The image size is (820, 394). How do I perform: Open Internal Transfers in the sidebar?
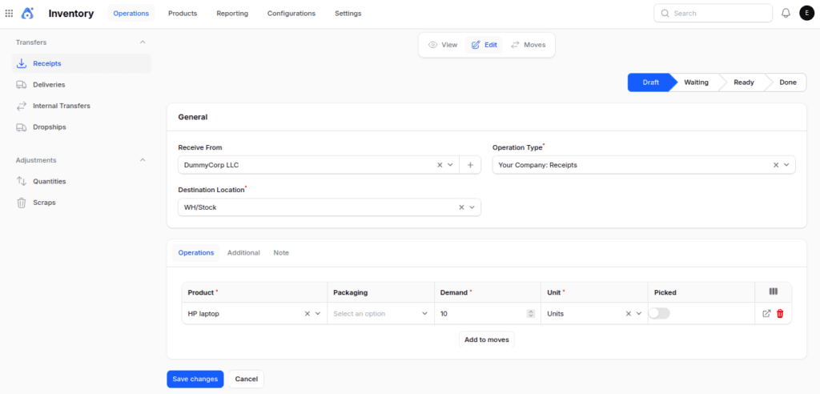tap(82, 106)
